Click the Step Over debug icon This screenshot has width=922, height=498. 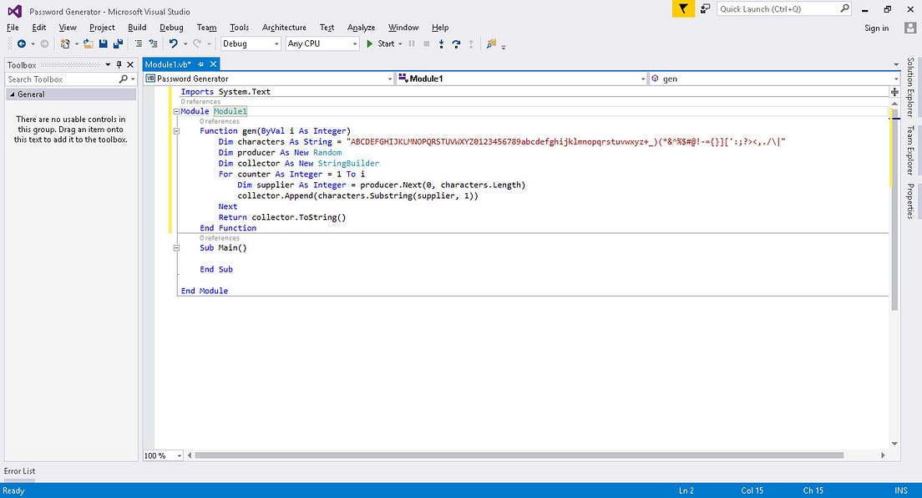coord(456,43)
